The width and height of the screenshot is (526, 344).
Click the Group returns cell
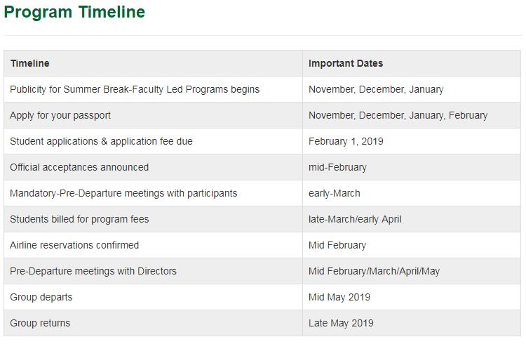(x=40, y=323)
